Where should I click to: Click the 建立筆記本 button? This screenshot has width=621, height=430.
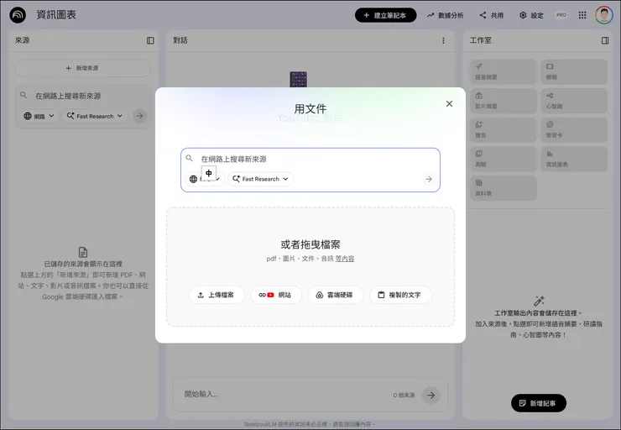point(385,15)
